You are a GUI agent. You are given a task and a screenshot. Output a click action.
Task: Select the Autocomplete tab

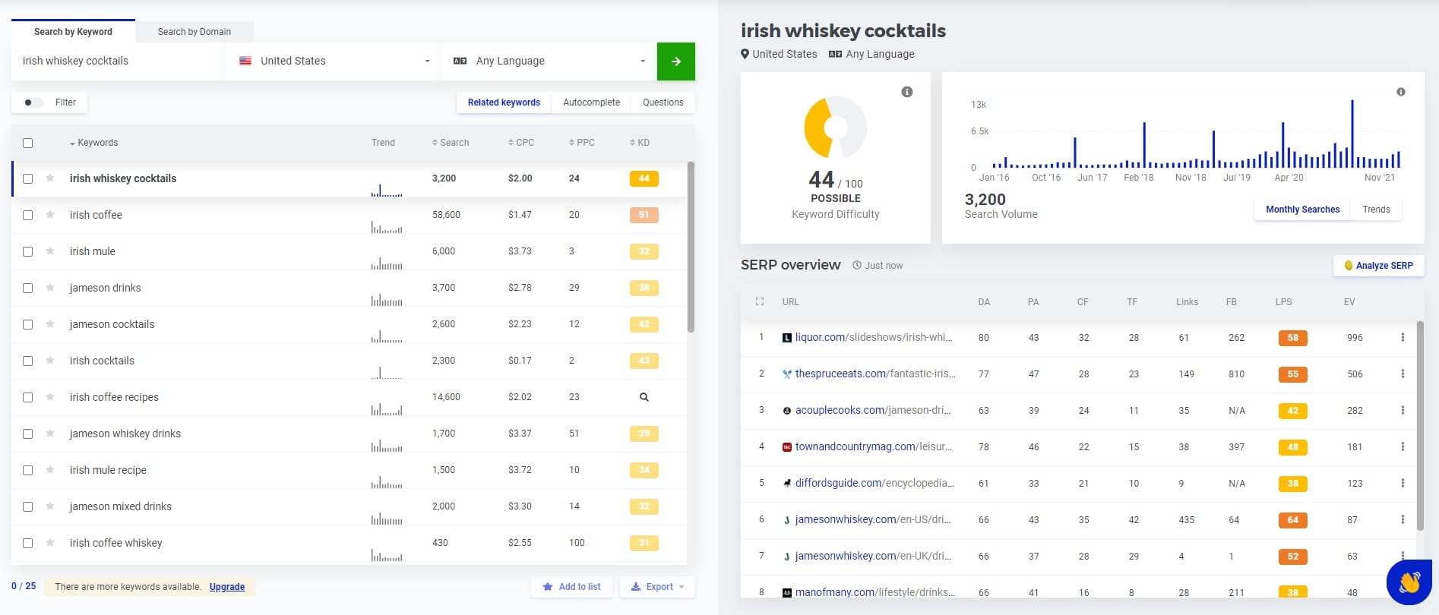(x=591, y=102)
